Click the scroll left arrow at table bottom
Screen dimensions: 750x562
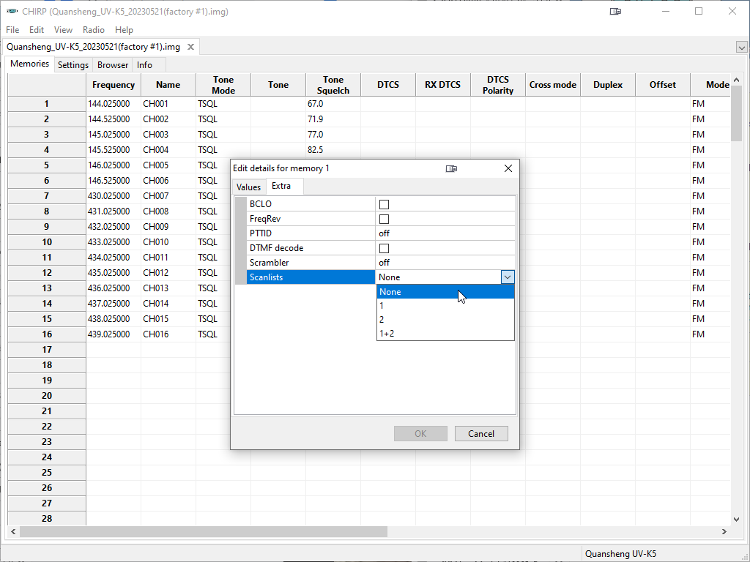coord(13,531)
